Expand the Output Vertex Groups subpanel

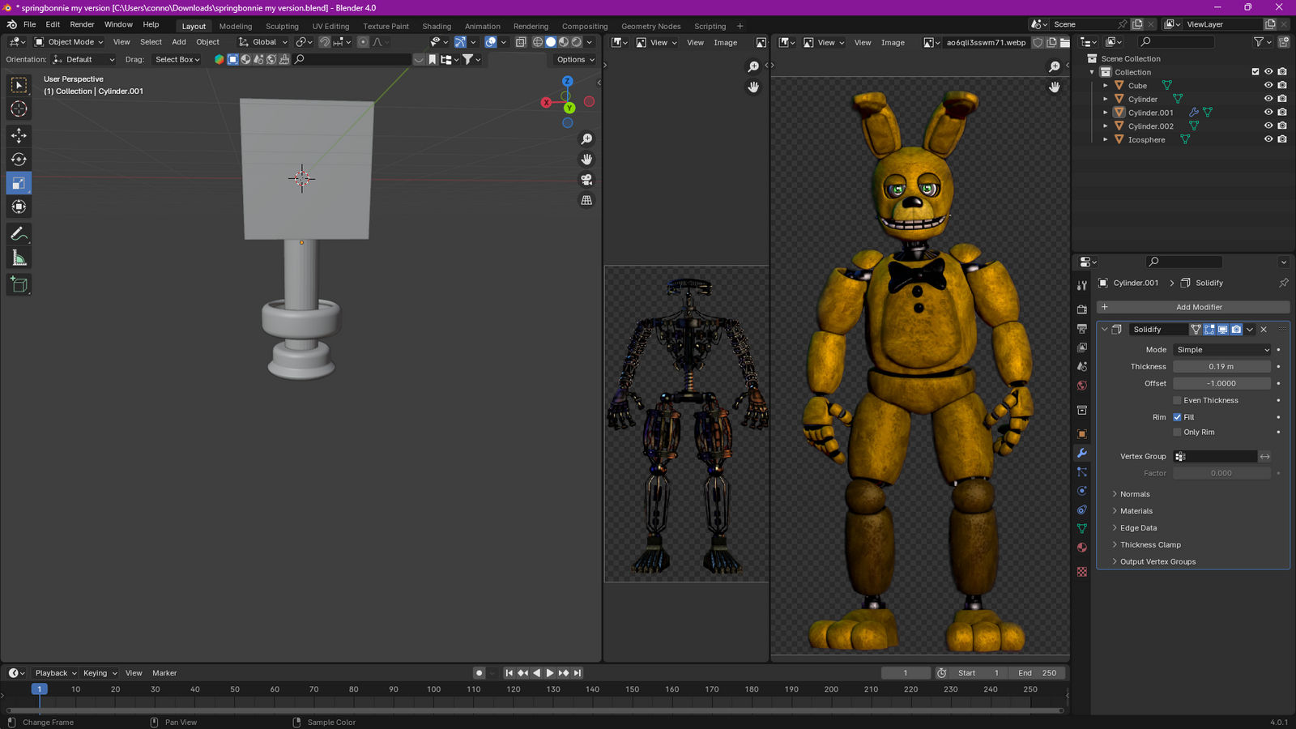point(1157,562)
